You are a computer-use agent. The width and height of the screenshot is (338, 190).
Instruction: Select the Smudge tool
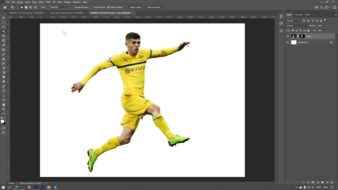pos(3,77)
